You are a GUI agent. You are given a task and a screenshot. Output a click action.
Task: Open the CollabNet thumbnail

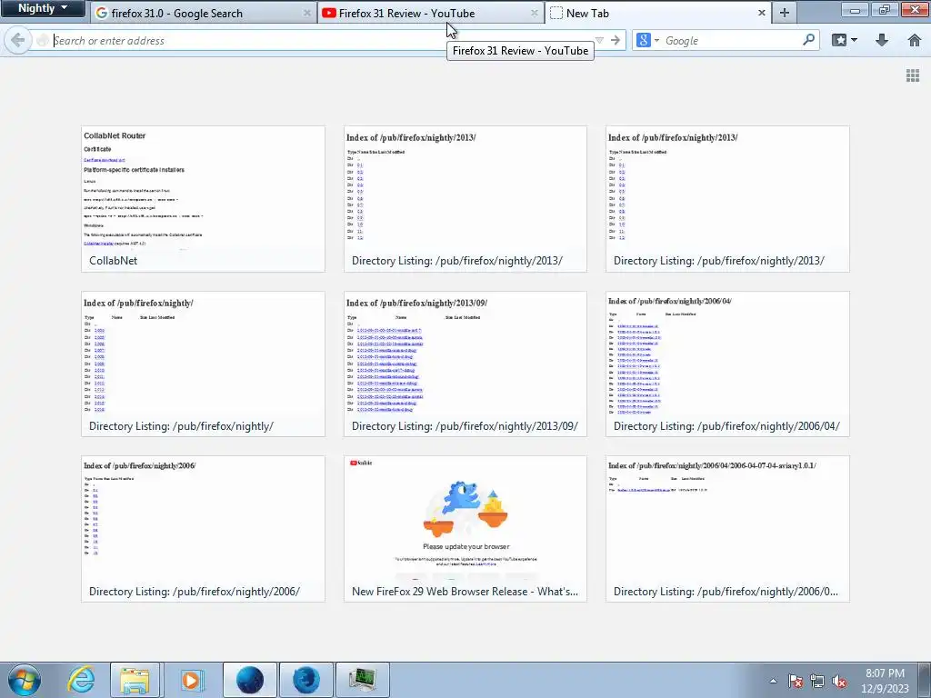(203, 199)
